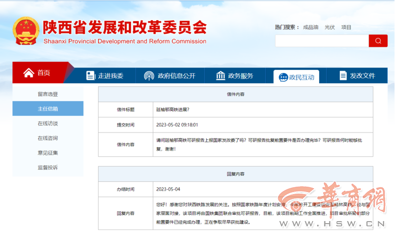Select 主任信箱 in the sidebar

click(48, 108)
